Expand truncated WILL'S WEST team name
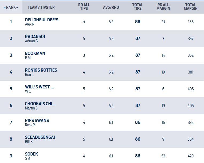 [39, 87]
